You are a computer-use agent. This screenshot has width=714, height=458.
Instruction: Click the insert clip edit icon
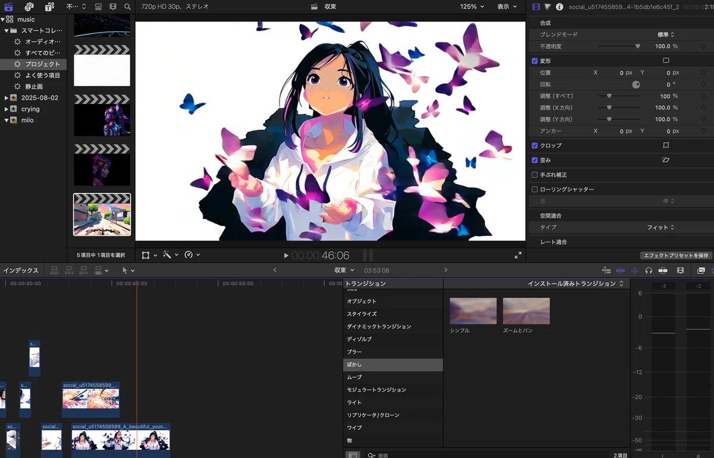click(x=69, y=270)
